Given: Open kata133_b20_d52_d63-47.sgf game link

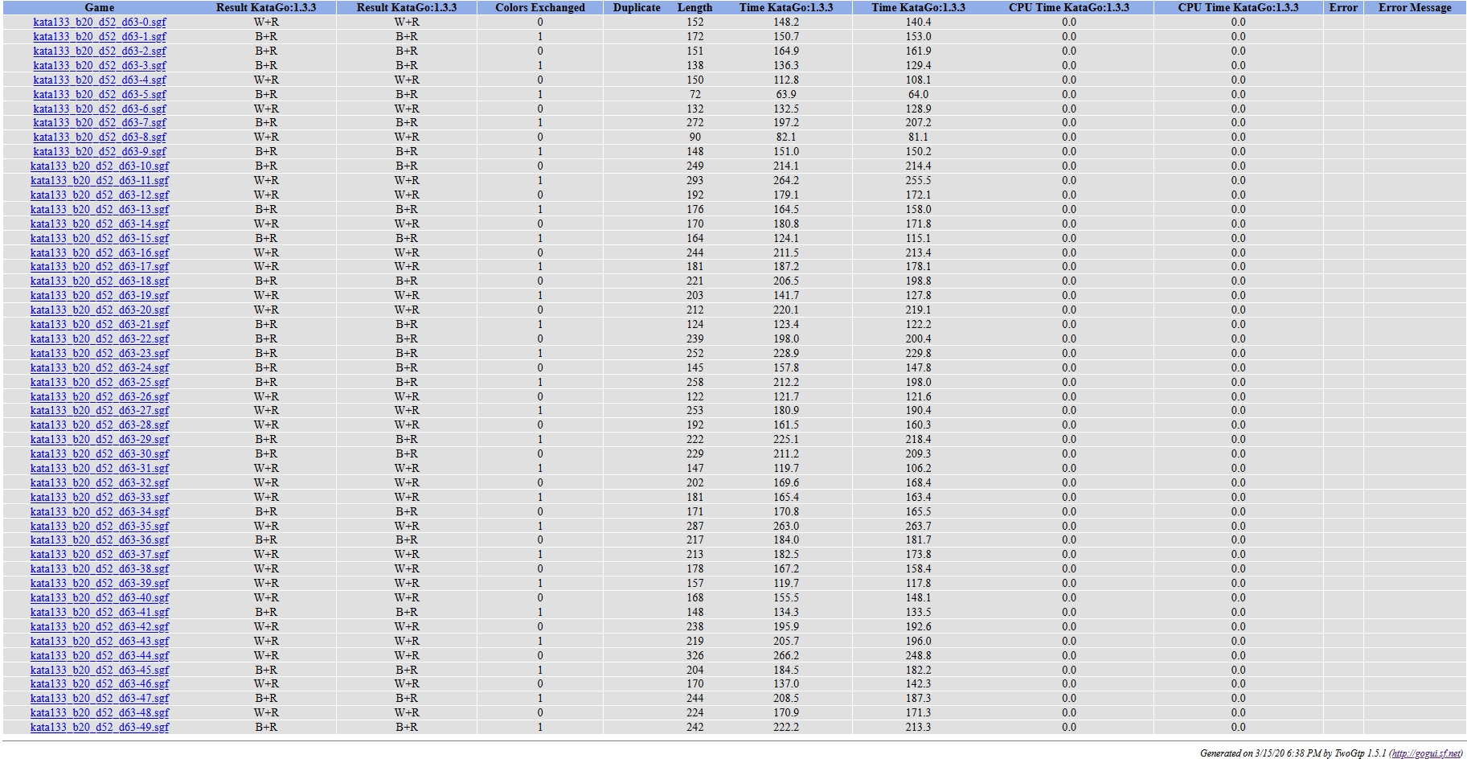Looking at the screenshot, I should pyautogui.click(x=100, y=699).
